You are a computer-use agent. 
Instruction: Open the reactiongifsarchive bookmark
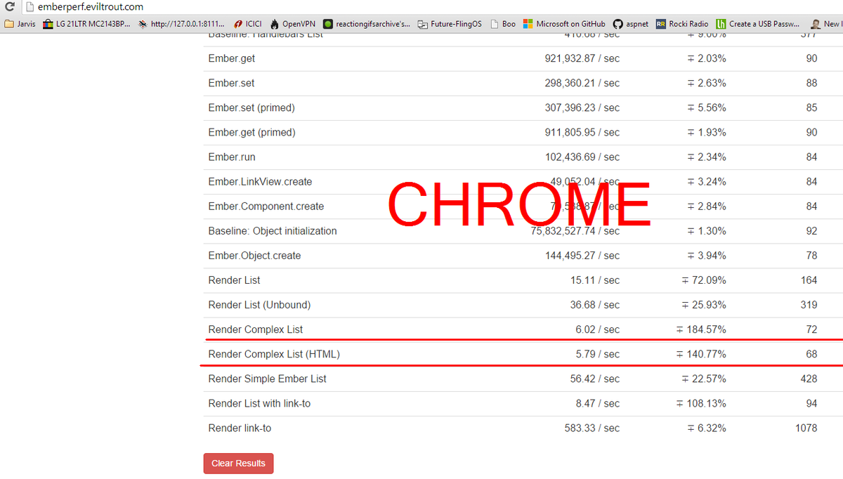tap(367, 24)
